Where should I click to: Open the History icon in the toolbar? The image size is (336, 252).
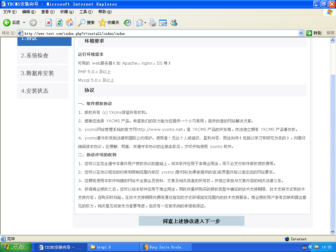tap(127, 23)
